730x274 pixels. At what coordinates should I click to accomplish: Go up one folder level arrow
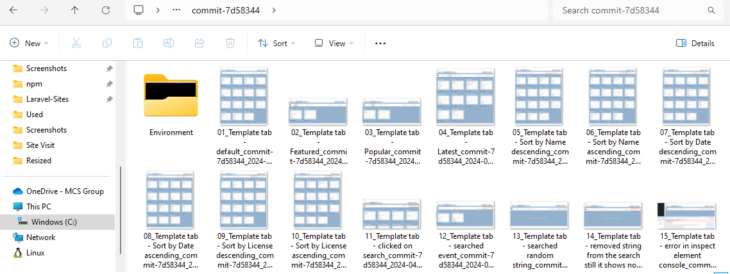coord(75,10)
